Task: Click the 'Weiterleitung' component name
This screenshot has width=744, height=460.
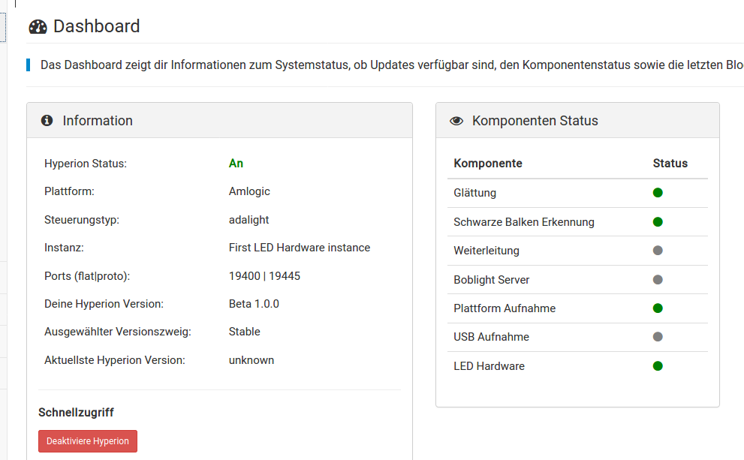Action: click(486, 251)
